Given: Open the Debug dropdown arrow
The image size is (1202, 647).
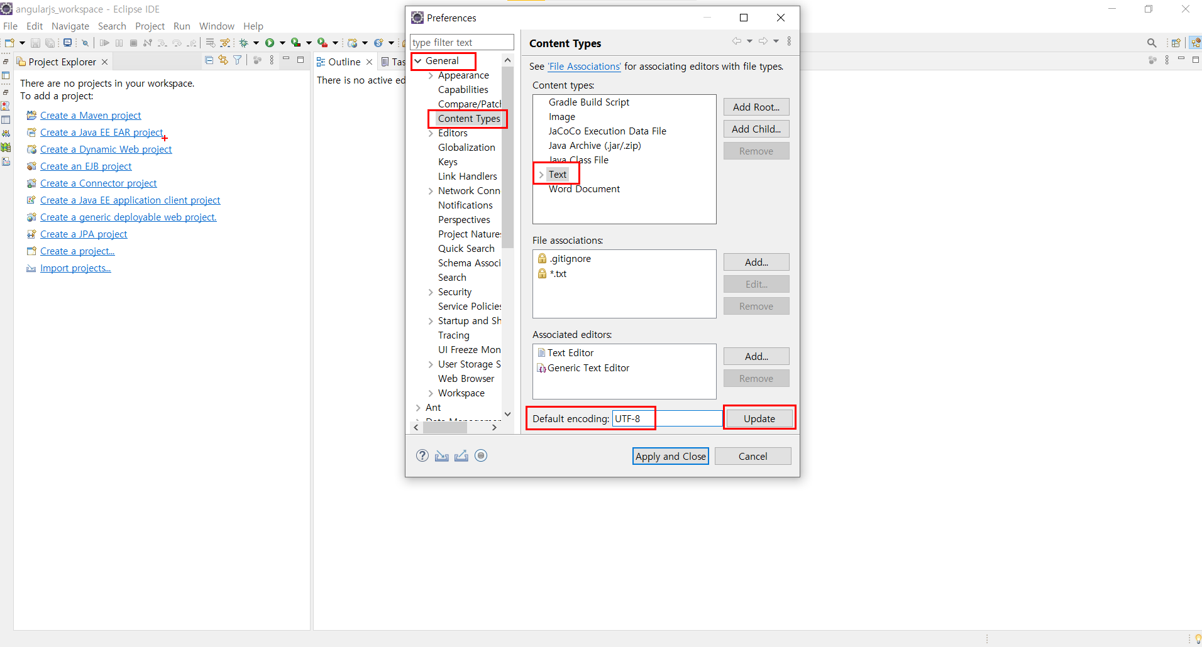Looking at the screenshot, I should (x=256, y=43).
